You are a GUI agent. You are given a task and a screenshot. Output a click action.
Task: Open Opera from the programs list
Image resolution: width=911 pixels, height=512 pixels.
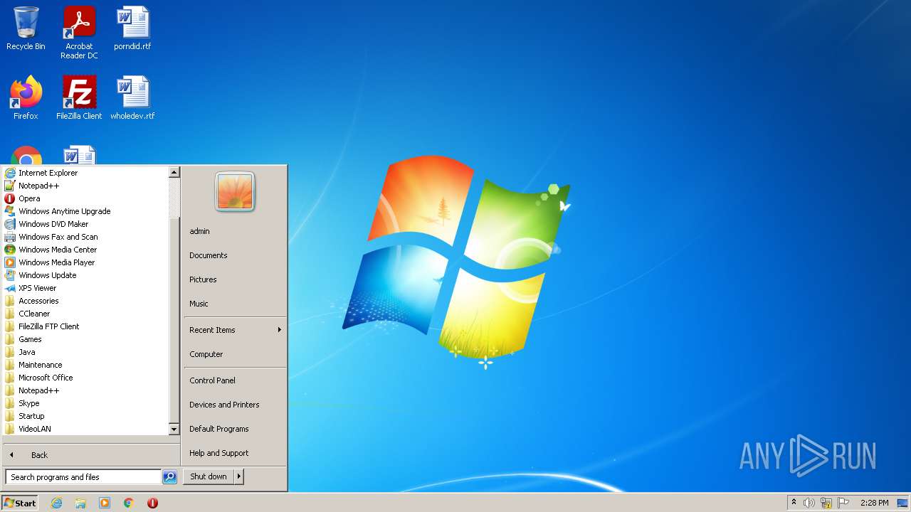coord(85,198)
